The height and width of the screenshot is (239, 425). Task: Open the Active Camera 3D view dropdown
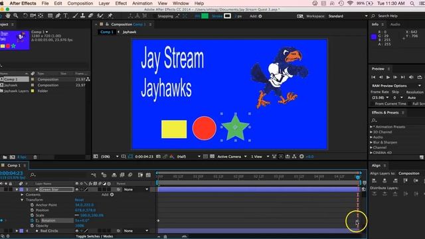coord(232,157)
